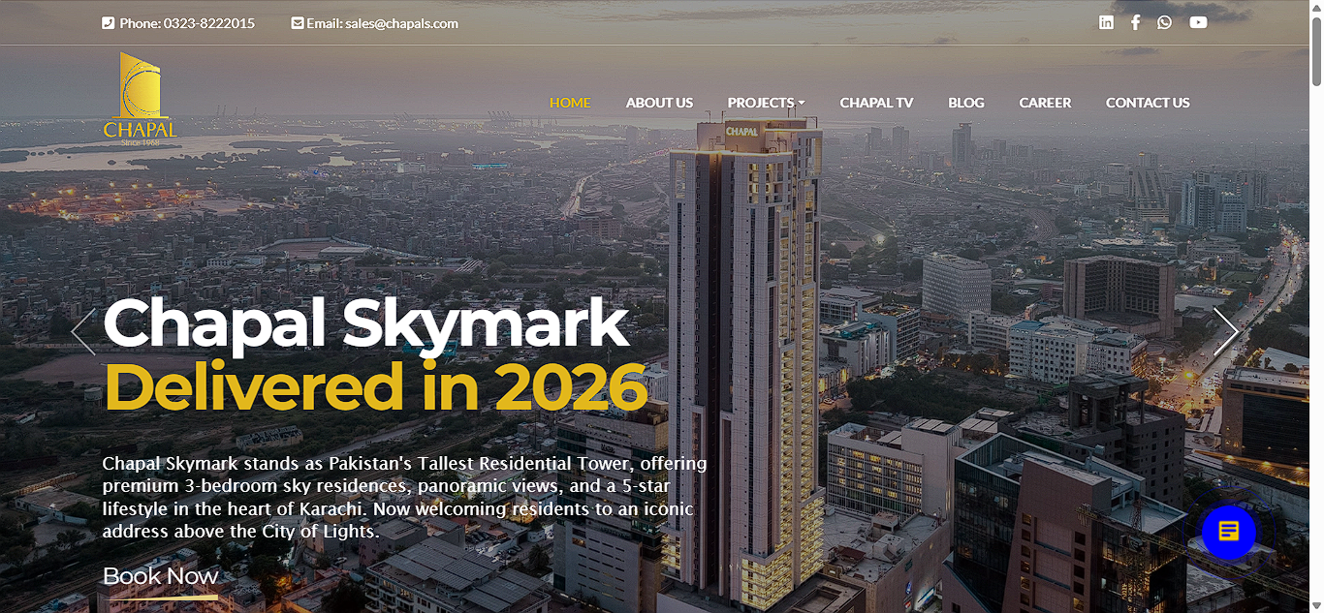Navigate to the Blog page
Viewport: 1324px width, 613px height.
966,103
